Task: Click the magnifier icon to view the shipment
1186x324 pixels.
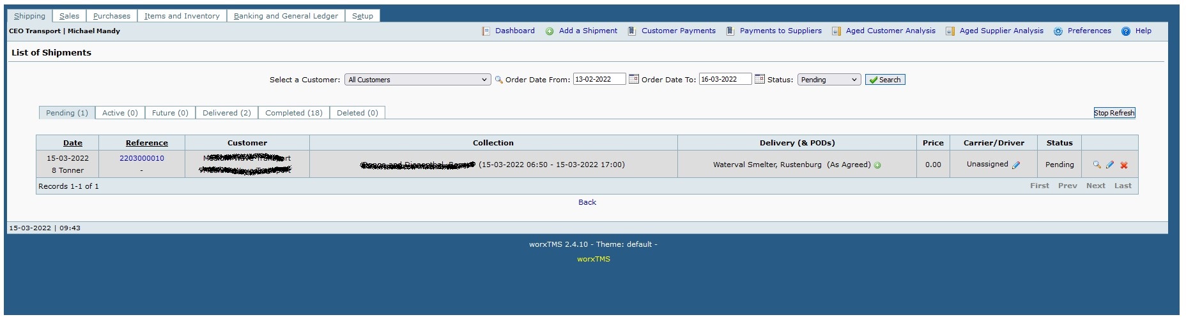Action: [x=1097, y=165]
